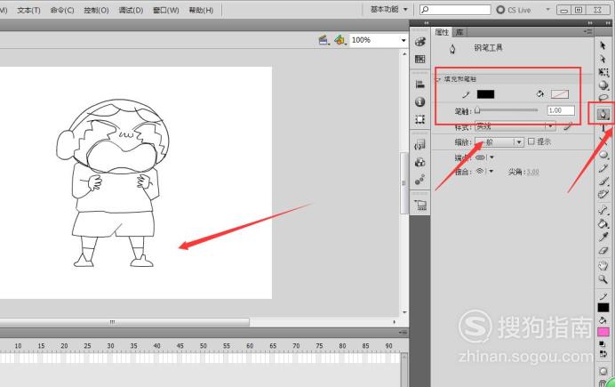Switch to the 属性 tab
Screen dimensions: 615x387
[442, 32]
